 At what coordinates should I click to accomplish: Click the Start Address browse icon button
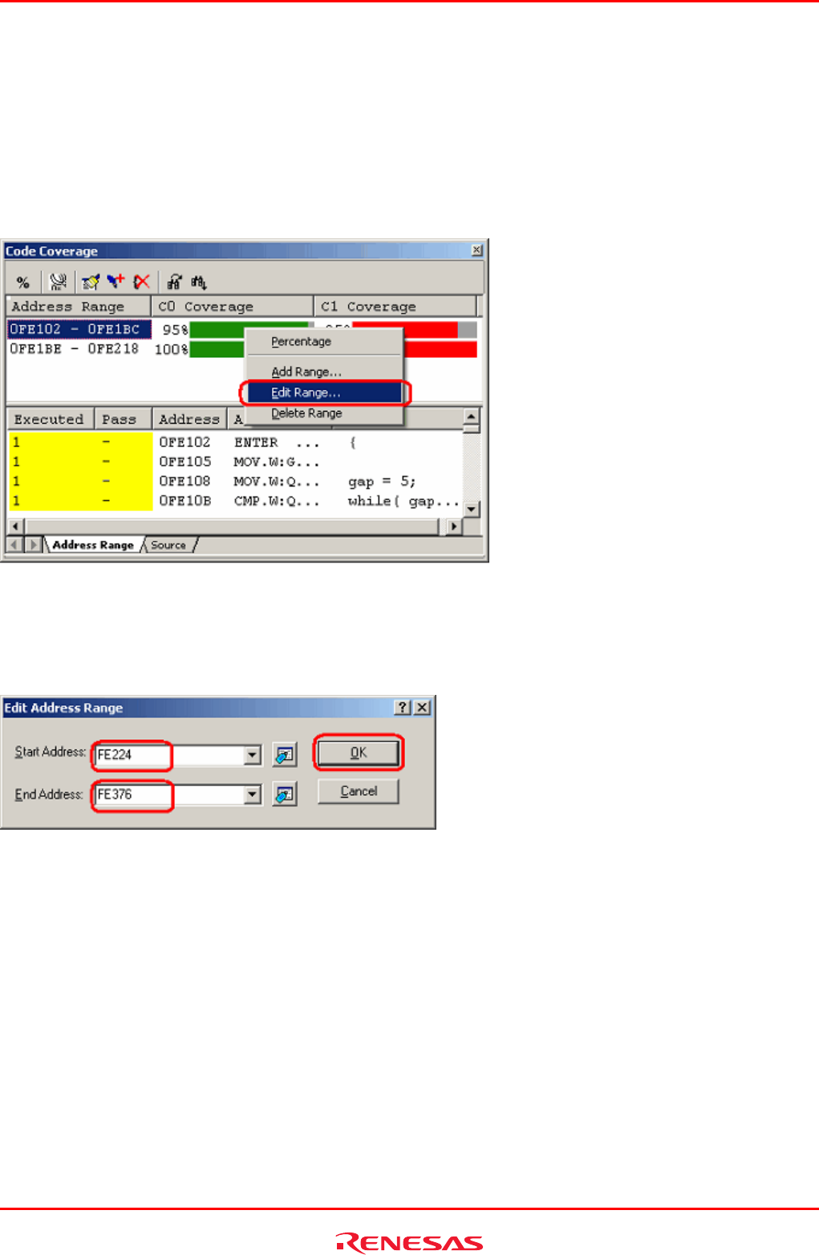(285, 754)
